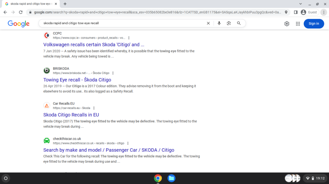
Task: Open Chrome three-dot menu
Action: [x=324, y=12]
